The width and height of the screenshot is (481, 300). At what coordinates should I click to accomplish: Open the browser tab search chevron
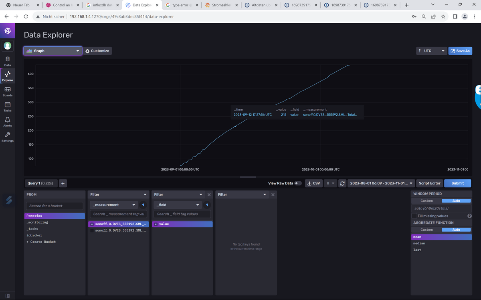(432, 5)
